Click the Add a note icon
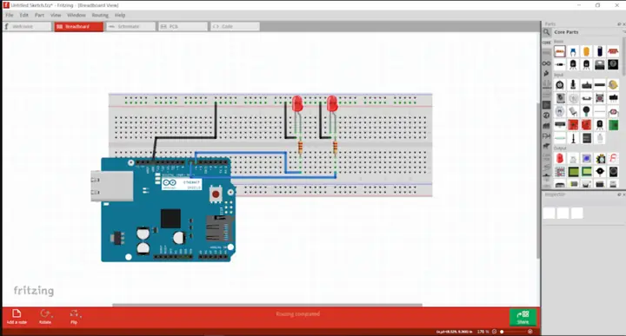 coord(17,313)
